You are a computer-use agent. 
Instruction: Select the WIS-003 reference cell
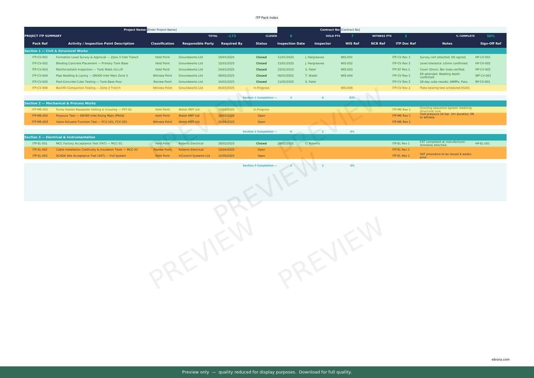346,69
